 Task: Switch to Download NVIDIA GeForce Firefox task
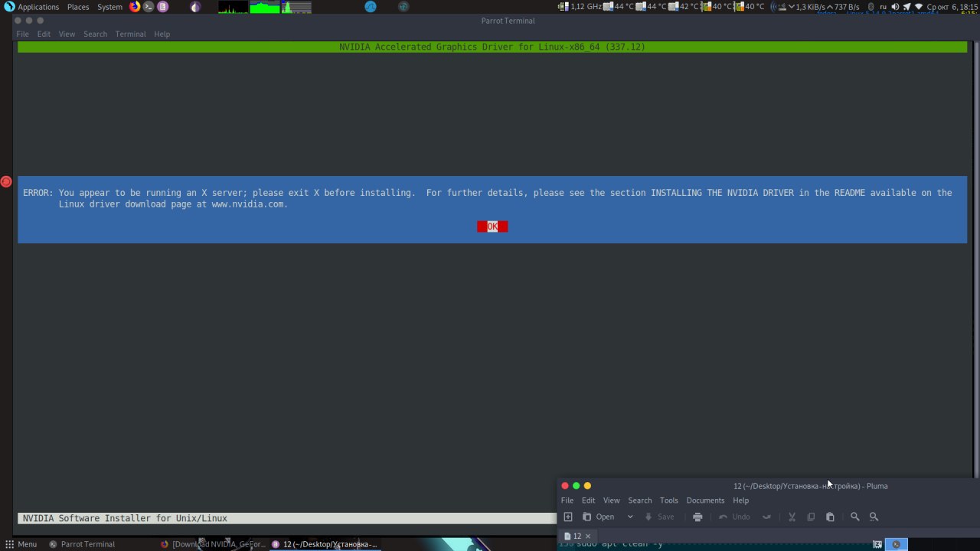pos(214,544)
